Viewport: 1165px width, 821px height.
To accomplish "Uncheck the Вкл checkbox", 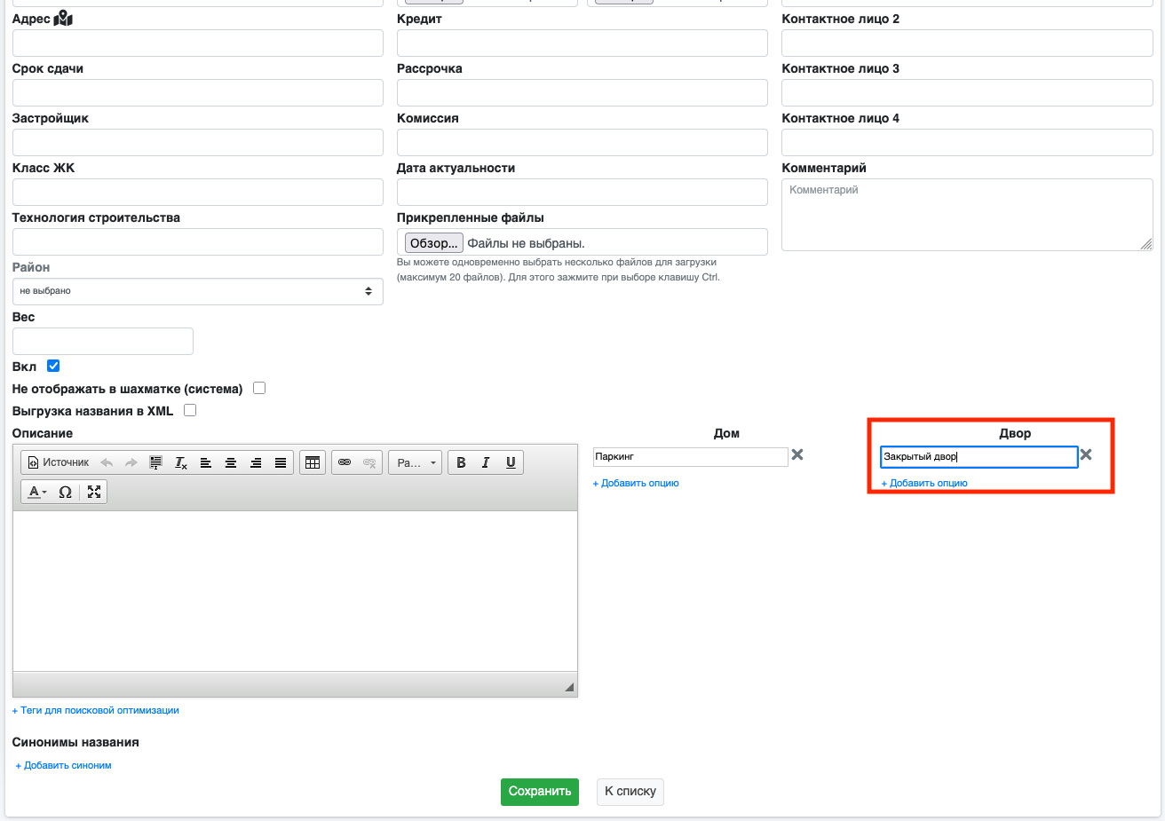I will point(53,366).
